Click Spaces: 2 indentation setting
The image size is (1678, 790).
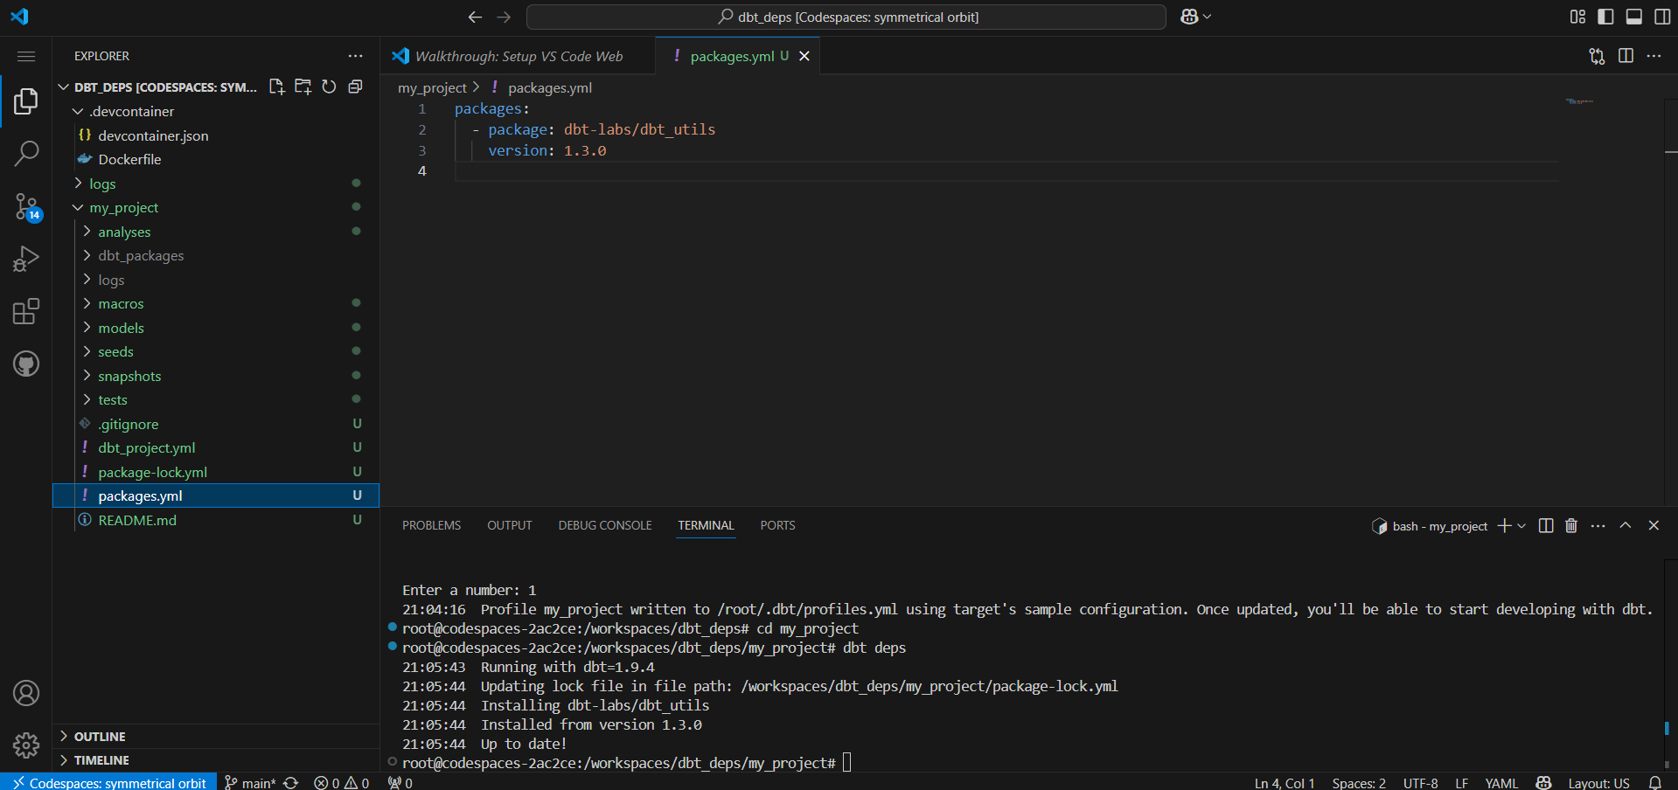(1359, 782)
